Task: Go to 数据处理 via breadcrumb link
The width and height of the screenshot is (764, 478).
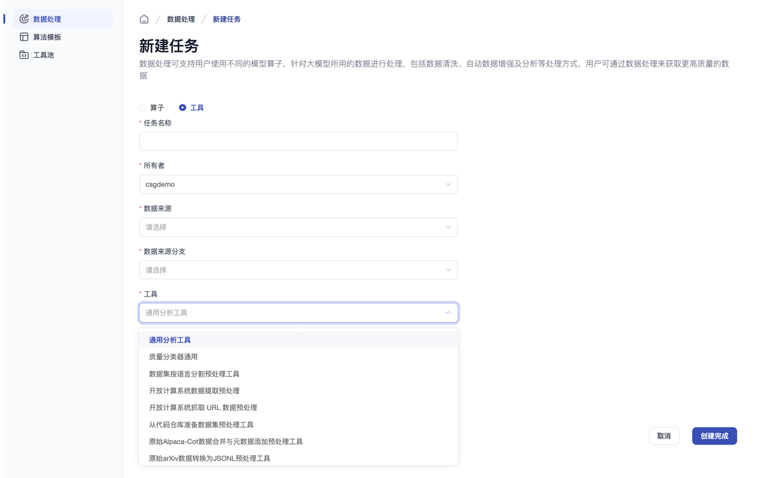Action: pos(181,19)
